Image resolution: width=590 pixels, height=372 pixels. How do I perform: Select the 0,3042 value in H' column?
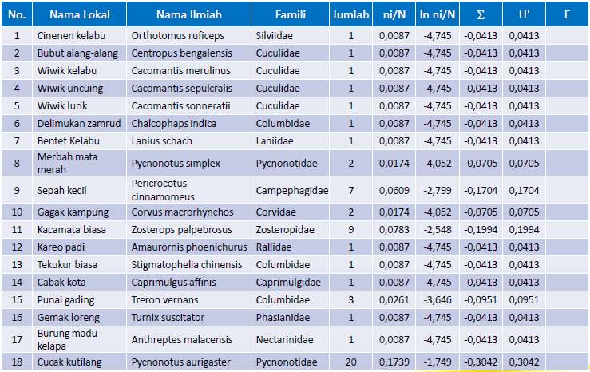pyautogui.click(x=522, y=363)
